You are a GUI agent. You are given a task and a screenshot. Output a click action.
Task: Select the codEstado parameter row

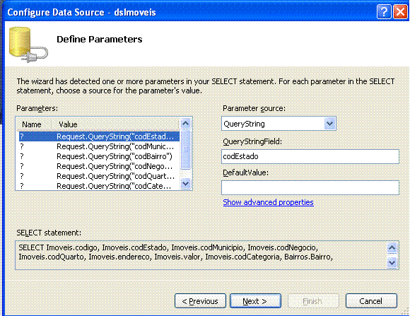[99, 136]
